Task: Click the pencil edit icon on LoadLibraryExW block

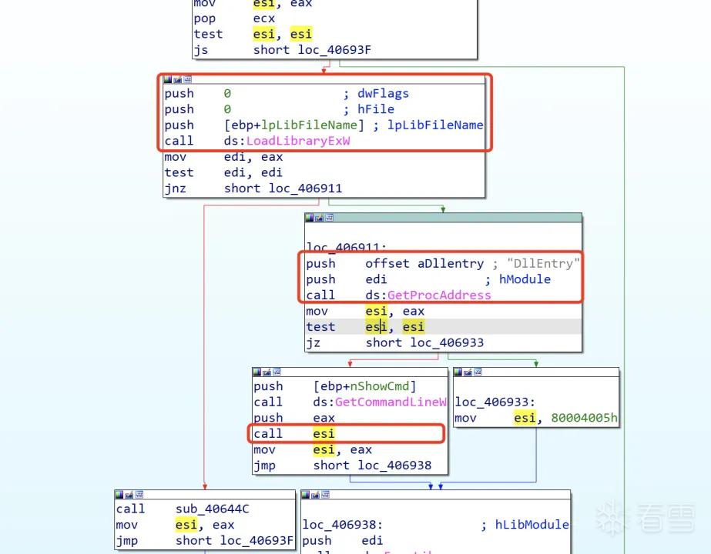Action: point(178,80)
